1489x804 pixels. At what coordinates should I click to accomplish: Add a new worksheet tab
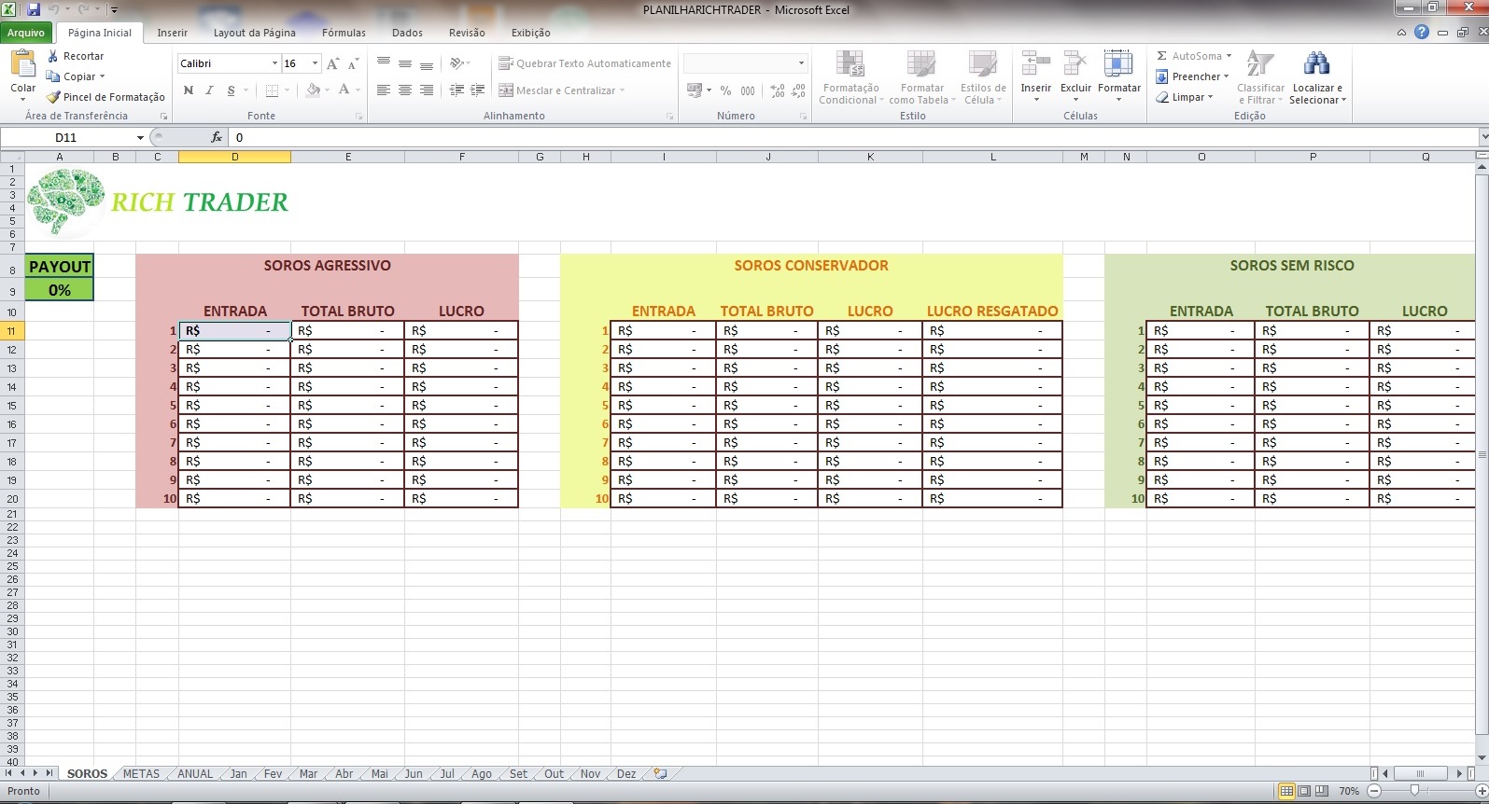(x=660, y=773)
